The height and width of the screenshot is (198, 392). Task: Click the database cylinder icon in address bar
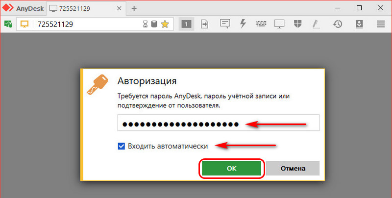(x=154, y=24)
